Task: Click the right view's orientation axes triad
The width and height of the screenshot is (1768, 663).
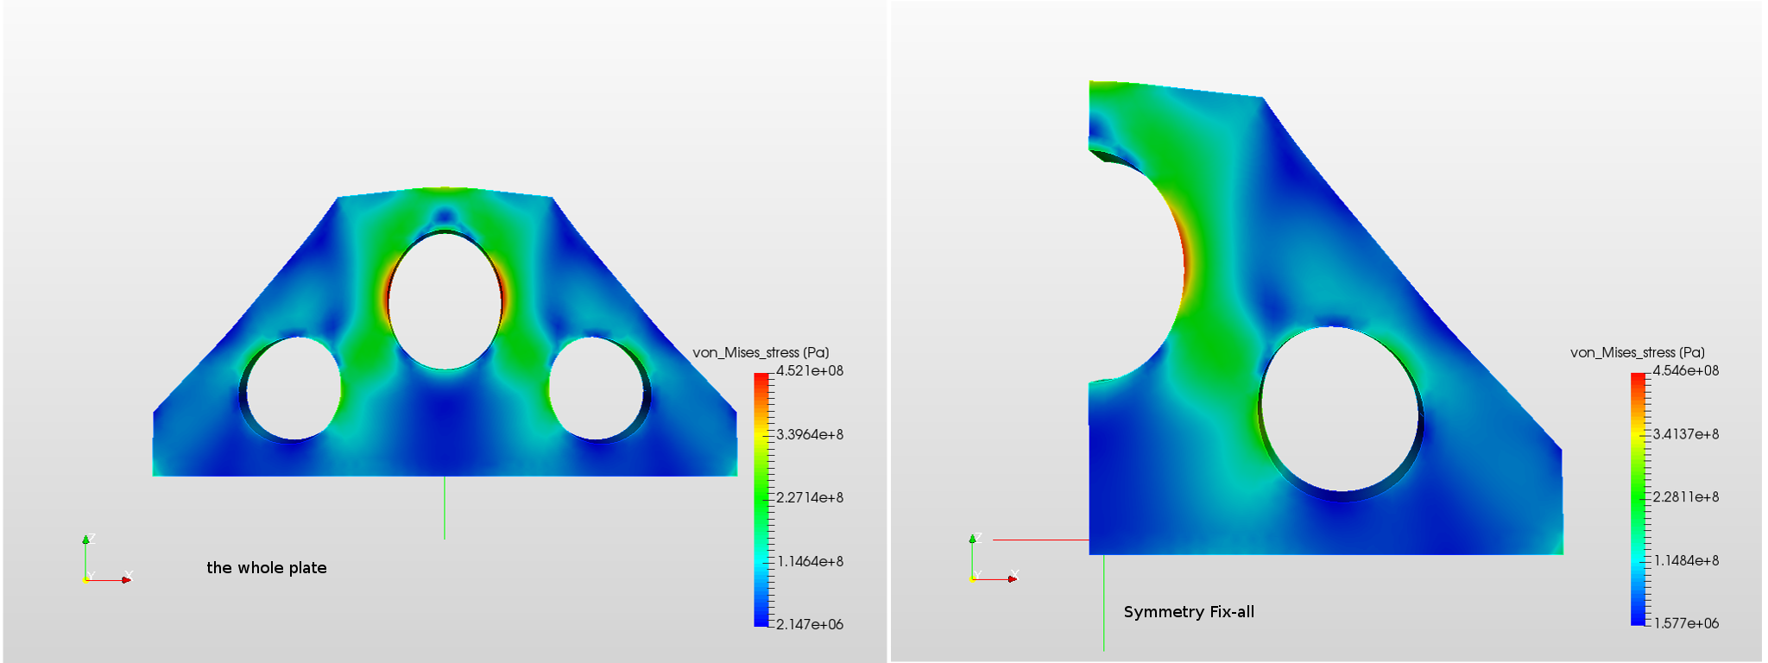Action: pyautogui.click(x=994, y=558)
